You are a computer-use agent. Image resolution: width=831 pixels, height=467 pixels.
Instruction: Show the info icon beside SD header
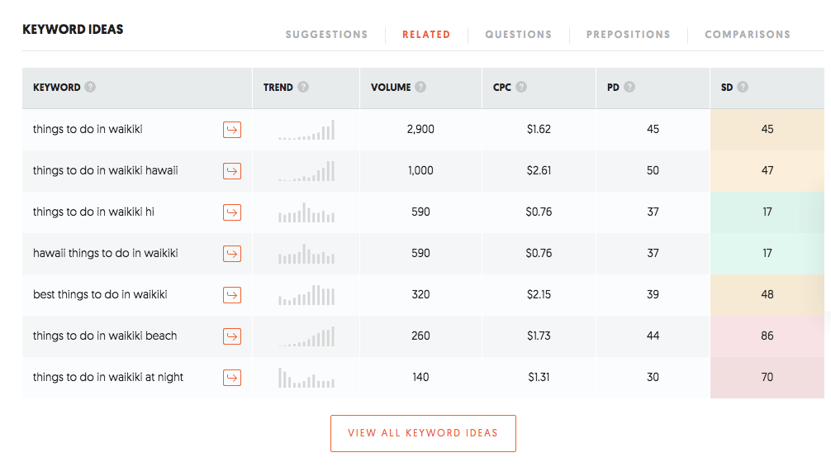click(743, 87)
